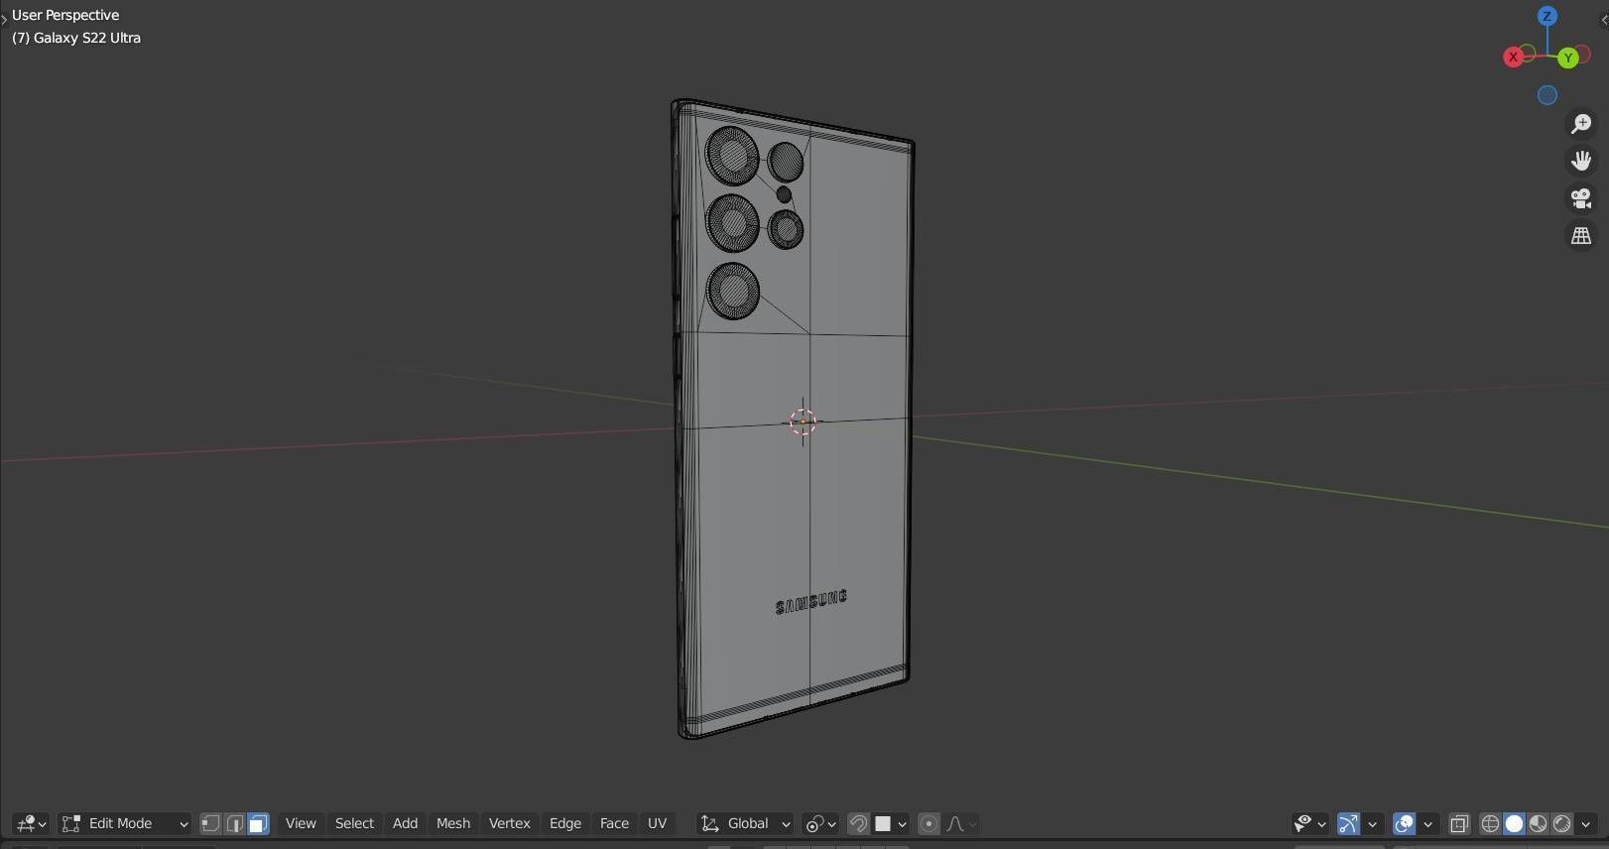Expand the overlays options dropdown arrow

pyautogui.click(x=1427, y=823)
